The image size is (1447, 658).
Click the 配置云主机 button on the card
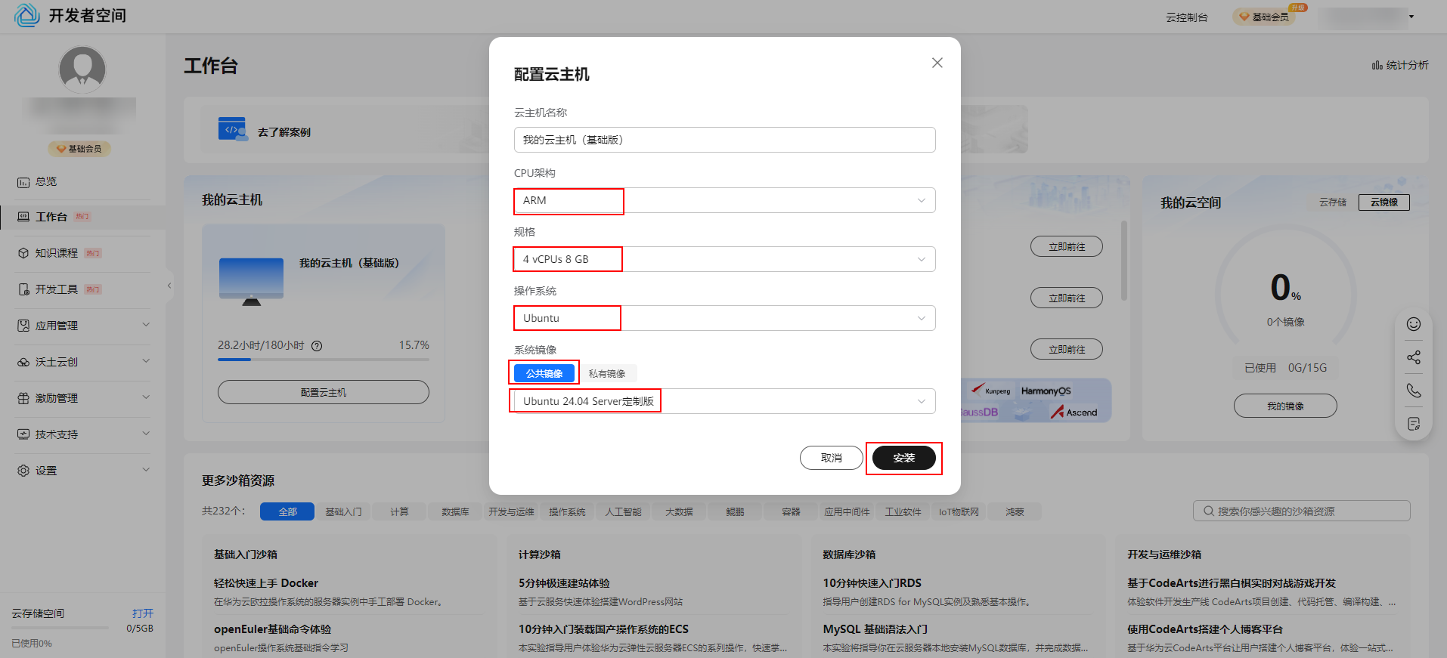324,392
